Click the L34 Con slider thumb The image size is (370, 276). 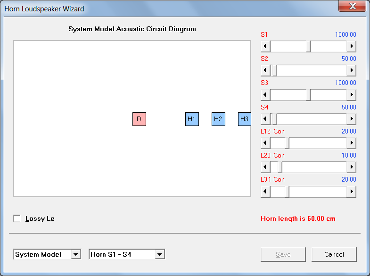pos(287,192)
